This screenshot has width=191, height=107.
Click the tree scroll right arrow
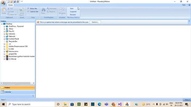coord(34,83)
